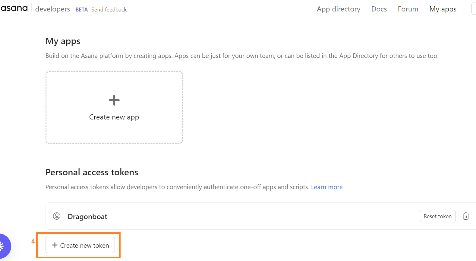The image size is (476, 261).
Task: Open the developers home link
Action: pos(52,9)
